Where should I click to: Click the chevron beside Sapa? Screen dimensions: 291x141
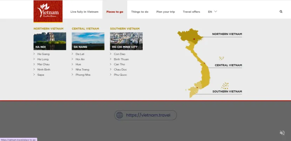pos(34,74)
